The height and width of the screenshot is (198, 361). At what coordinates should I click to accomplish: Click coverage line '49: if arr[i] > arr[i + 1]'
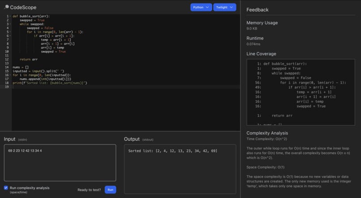point(296,88)
